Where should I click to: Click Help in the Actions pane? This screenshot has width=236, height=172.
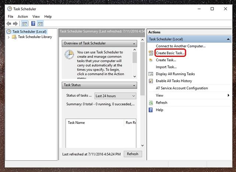point(159,110)
